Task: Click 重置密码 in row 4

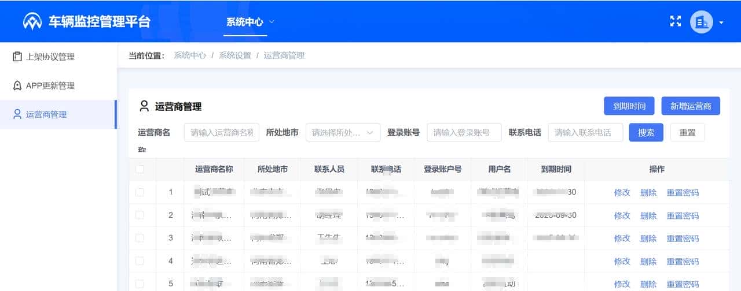Action: coord(683,261)
